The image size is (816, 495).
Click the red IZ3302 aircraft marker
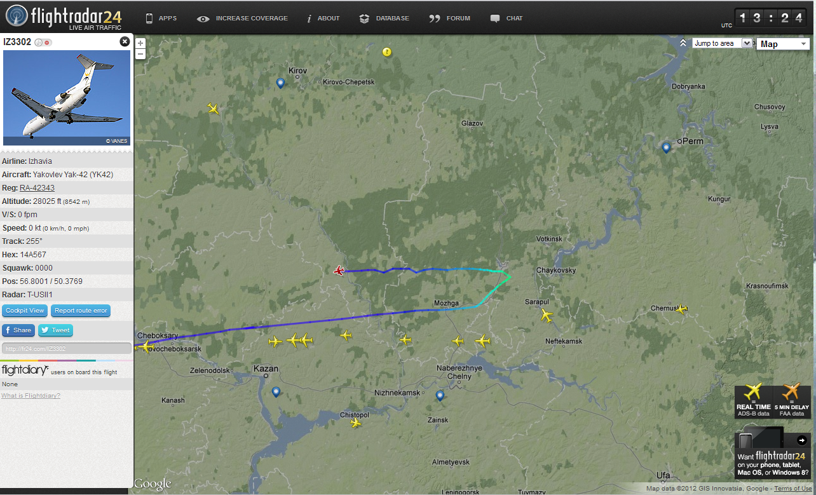click(x=339, y=271)
